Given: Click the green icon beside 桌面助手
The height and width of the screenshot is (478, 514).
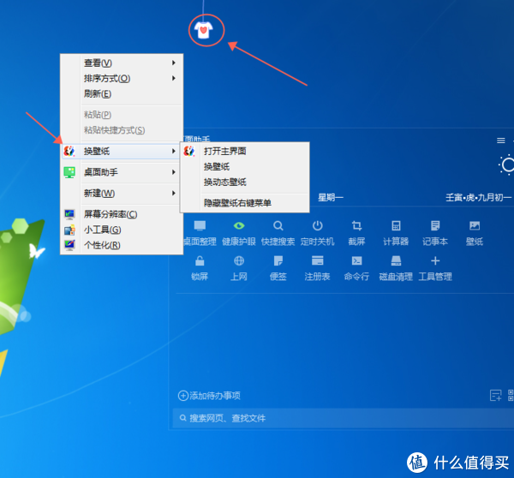Looking at the screenshot, I should [69, 172].
